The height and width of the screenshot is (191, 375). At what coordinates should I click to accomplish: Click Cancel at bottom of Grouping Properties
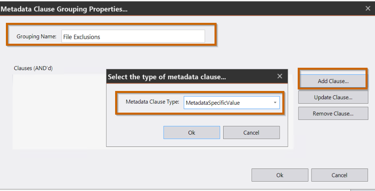[340, 175]
